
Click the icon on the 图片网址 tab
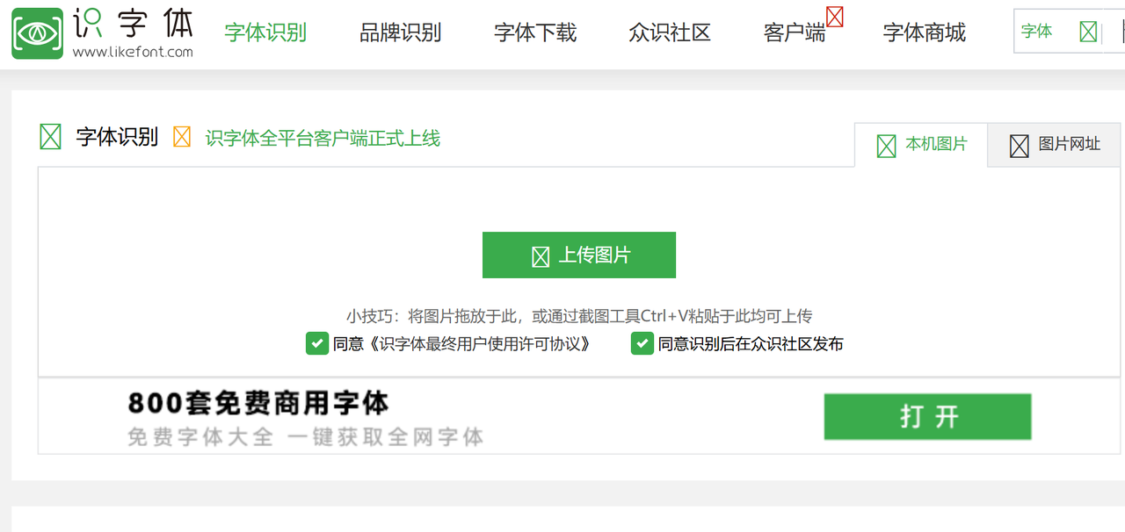tap(1019, 145)
